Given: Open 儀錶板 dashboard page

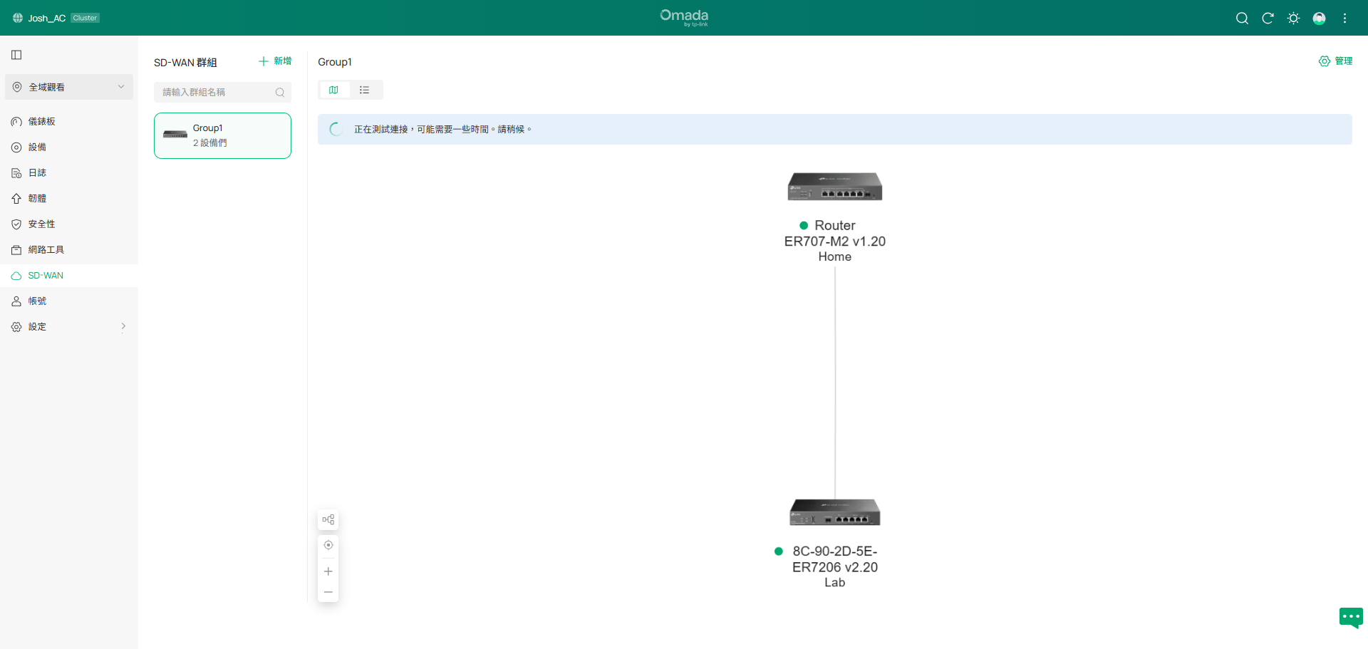Looking at the screenshot, I should pos(41,122).
